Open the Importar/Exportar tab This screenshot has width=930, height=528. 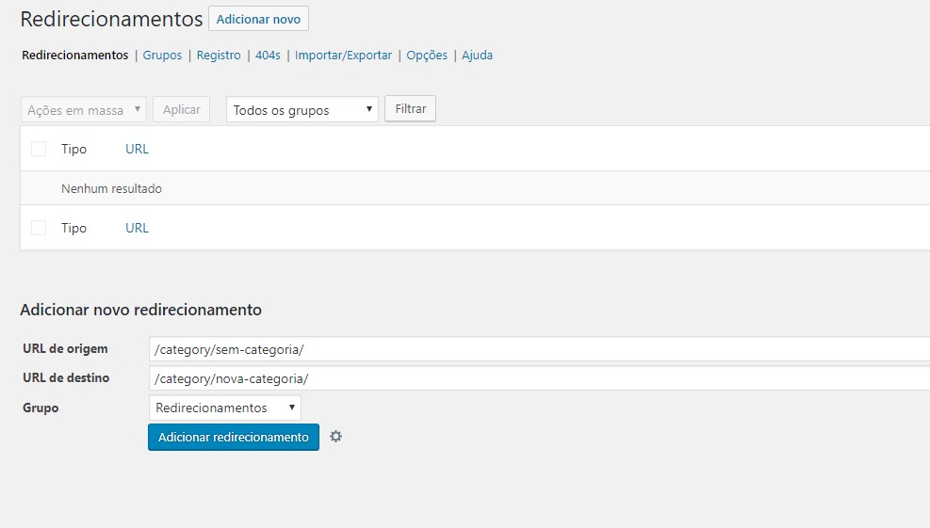(x=343, y=56)
